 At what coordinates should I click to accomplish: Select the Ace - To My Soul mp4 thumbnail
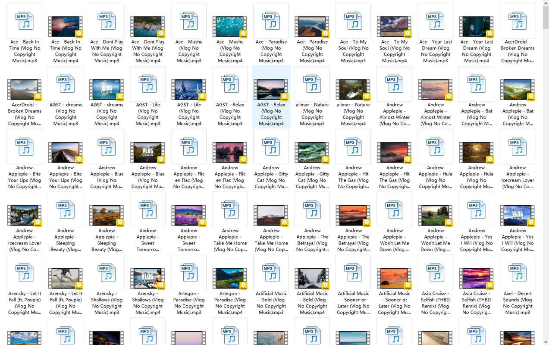[x=395, y=27]
